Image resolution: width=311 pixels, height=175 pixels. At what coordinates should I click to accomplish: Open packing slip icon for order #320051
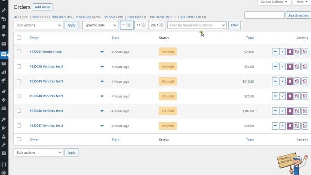(x=305, y=52)
